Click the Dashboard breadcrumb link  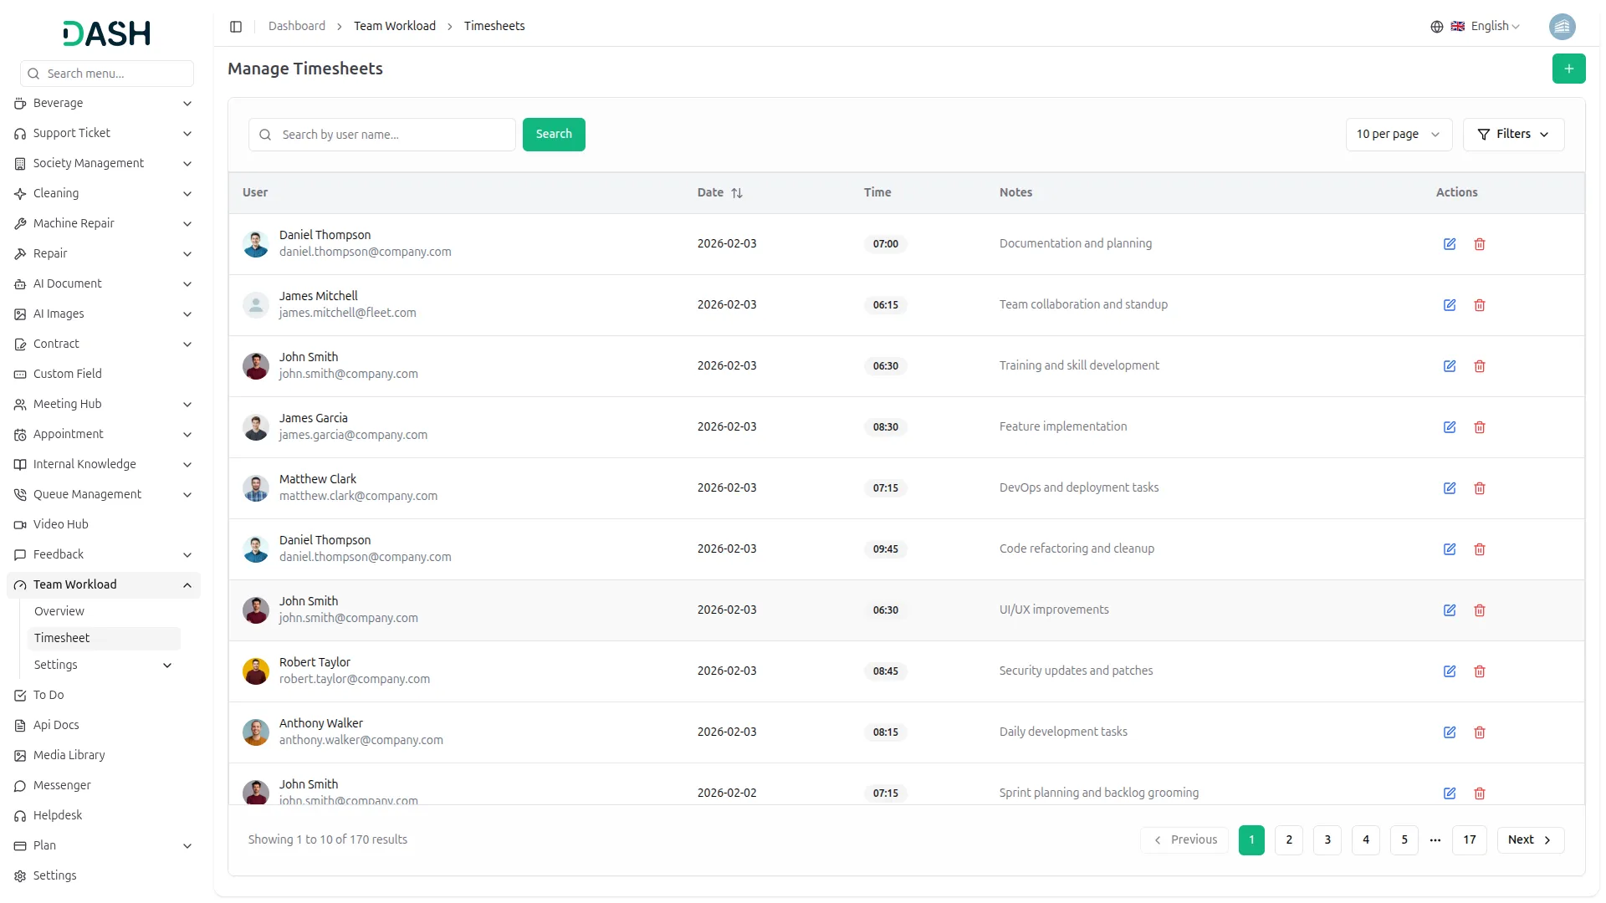tap(297, 27)
